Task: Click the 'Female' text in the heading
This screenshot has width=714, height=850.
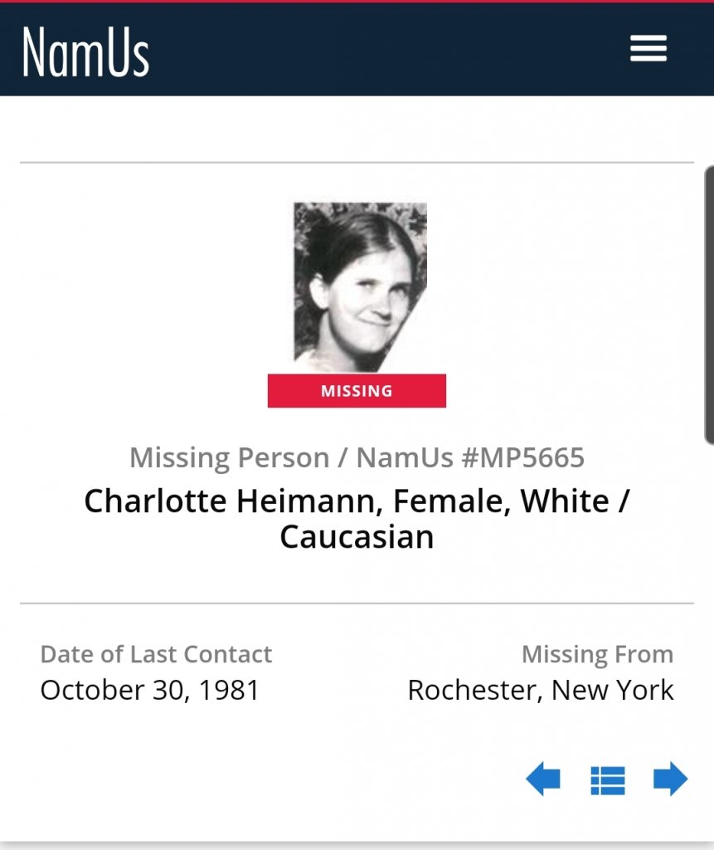Action: [440, 501]
